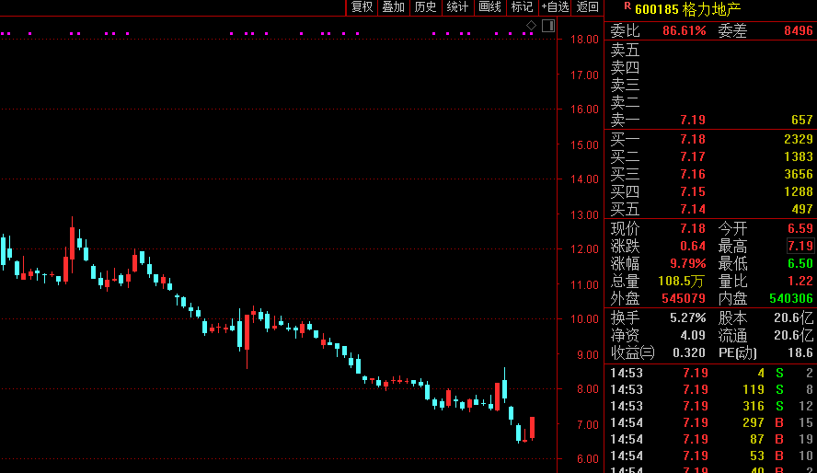Click the 买三 price 7.16
Image resolution: width=817 pixels, height=473 pixels.
(693, 174)
